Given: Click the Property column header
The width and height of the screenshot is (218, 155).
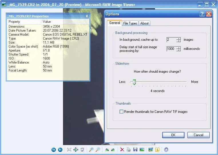Looking at the screenshot, I should click(x=24, y=22).
